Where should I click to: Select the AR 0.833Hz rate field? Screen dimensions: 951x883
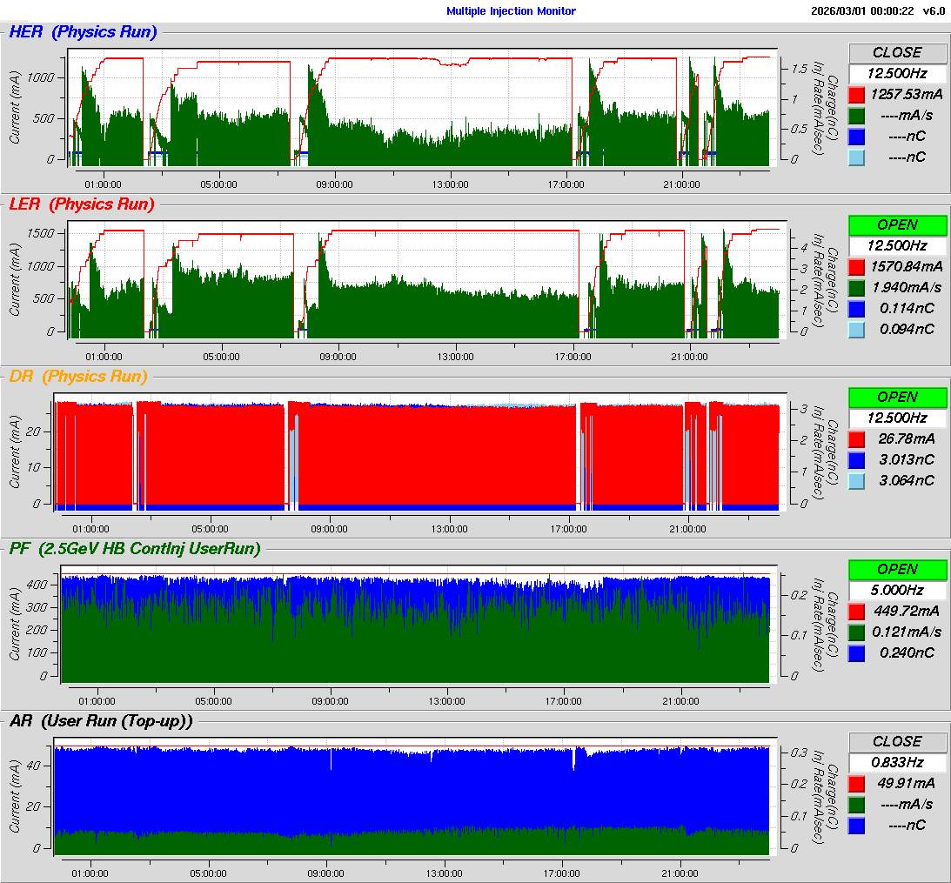898,762
